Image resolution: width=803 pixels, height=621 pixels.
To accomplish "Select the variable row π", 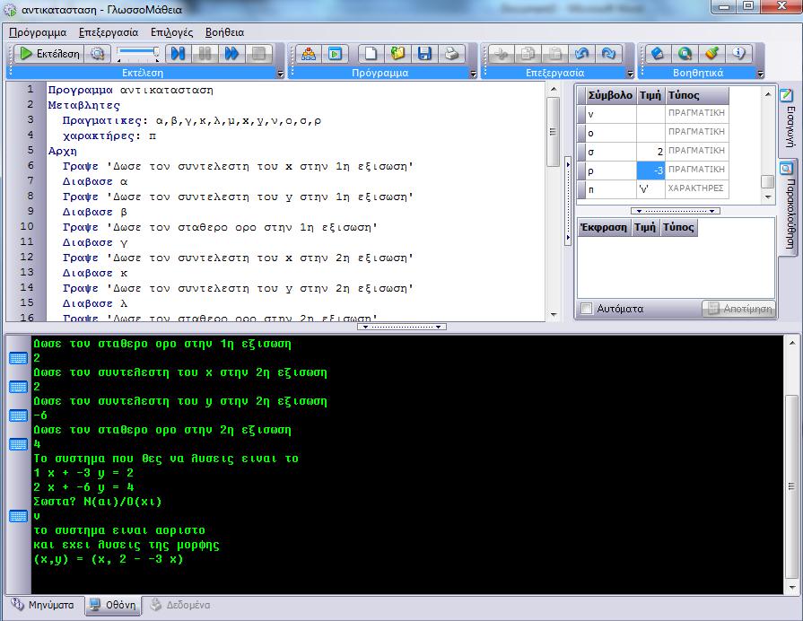I will [x=653, y=189].
